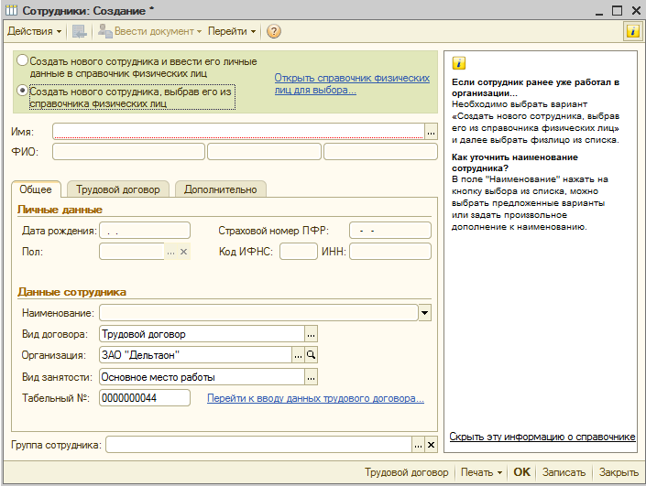This screenshot has height=486, width=646.
Task: Click the ИНН input field
Action: tap(390, 252)
